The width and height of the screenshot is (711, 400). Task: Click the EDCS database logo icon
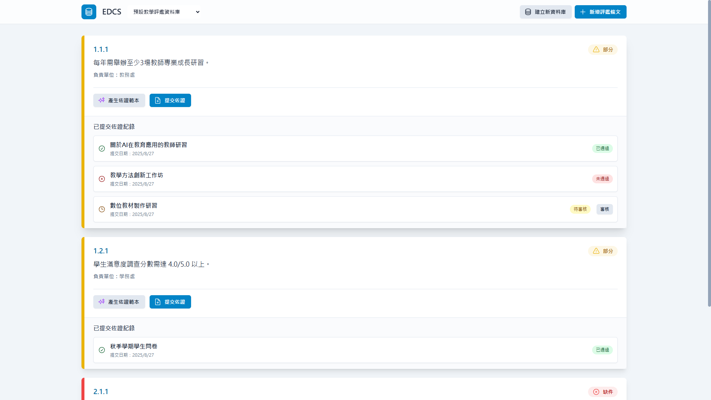(89, 12)
